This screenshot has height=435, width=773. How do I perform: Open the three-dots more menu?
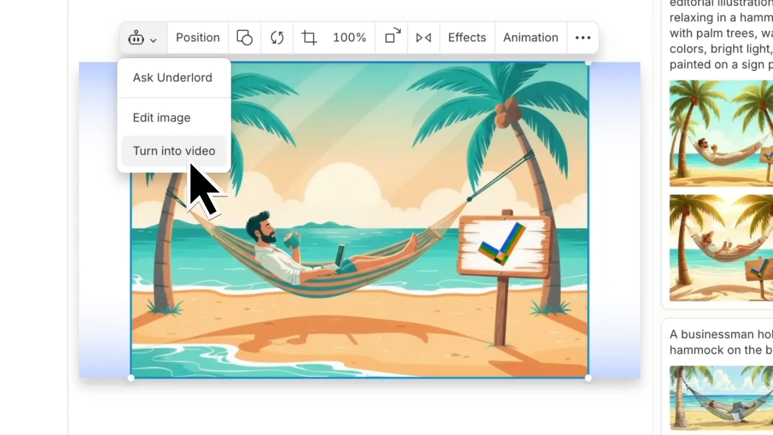pos(583,37)
